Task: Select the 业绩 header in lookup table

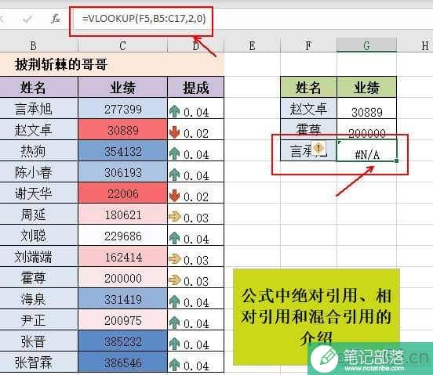Action: coord(367,88)
